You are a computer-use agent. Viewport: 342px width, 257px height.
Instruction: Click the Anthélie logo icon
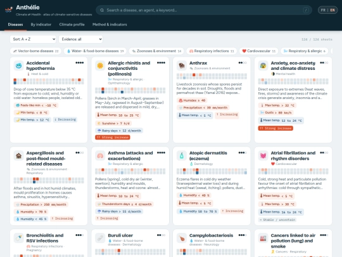[x=8, y=10]
